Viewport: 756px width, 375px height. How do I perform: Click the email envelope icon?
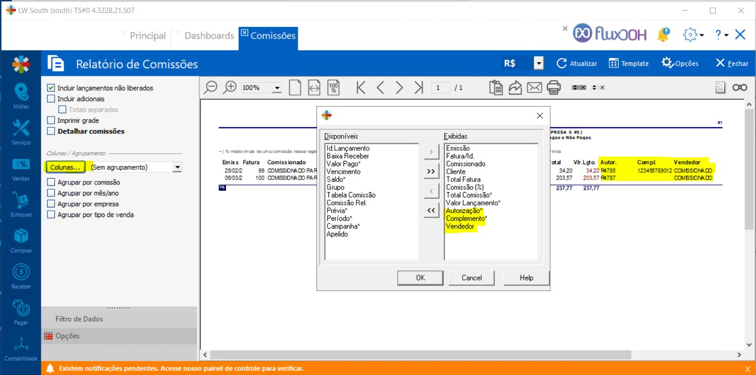coord(534,87)
